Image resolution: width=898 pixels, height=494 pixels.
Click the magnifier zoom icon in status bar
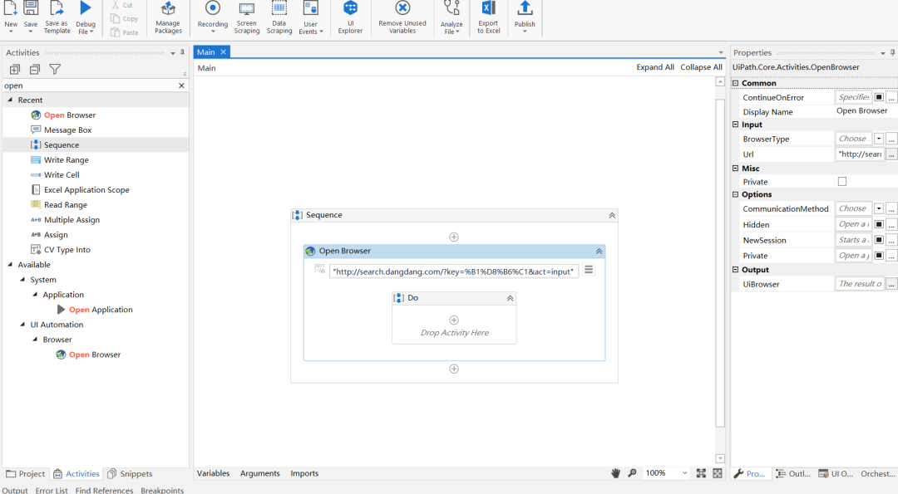coord(632,473)
